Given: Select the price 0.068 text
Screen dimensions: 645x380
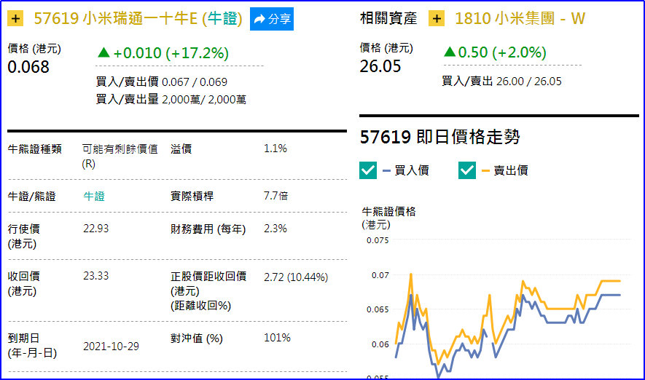Looking at the screenshot, I should click(x=28, y=67).
